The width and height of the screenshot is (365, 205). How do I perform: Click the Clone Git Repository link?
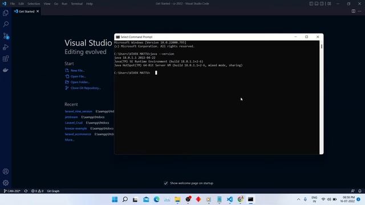point(86,88)
